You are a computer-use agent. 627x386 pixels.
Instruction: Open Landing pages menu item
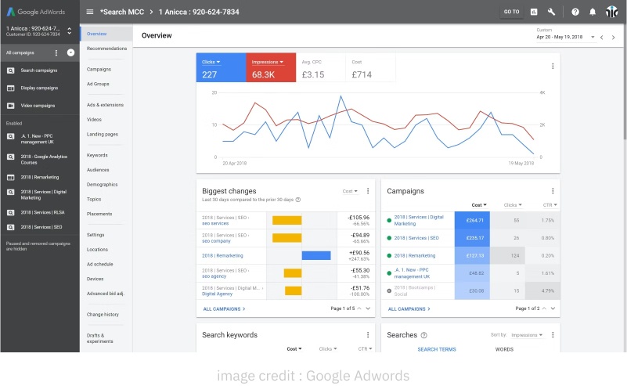[x=103, y=135]
